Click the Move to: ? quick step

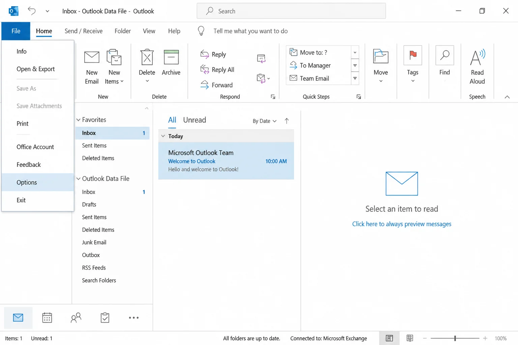[318, 53]
